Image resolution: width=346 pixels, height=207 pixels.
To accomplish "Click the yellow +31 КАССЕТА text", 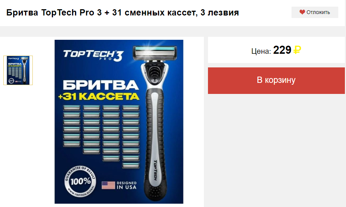I will [99, 97].
